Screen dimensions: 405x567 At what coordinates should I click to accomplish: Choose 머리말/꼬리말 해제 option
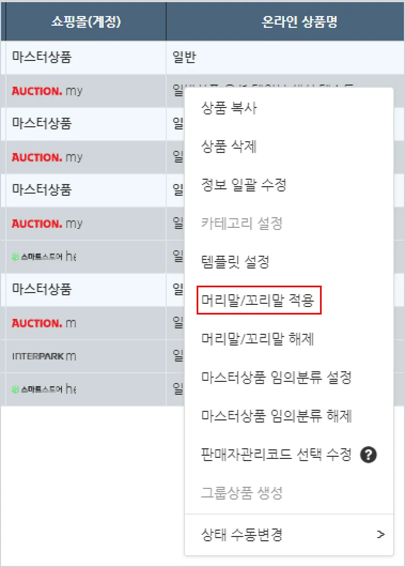(257, 339)
